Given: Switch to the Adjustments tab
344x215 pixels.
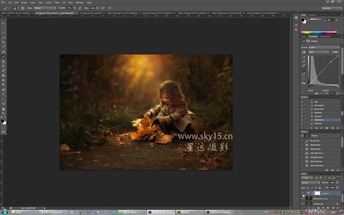Looking at the screenshot, I should pyautogui.click(x=325, y=36).
